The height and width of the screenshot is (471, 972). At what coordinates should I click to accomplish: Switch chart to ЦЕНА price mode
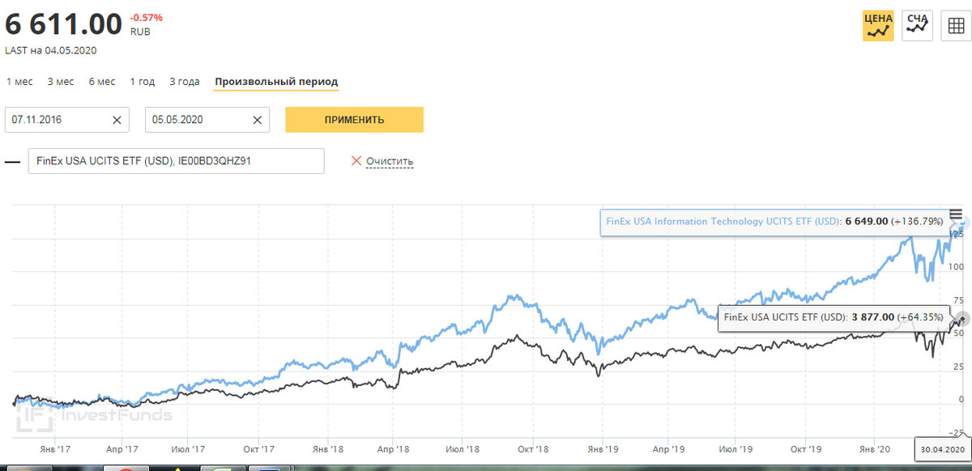pyautogui.click(x=878, y=26)
